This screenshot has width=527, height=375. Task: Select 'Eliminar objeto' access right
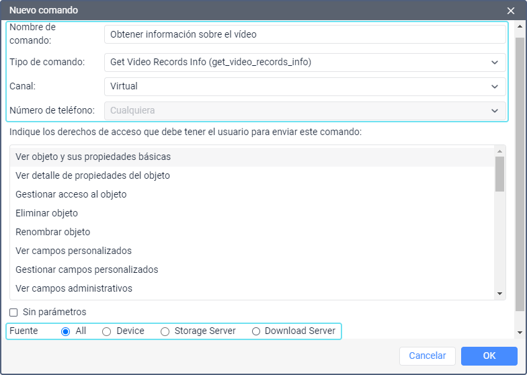47,213
